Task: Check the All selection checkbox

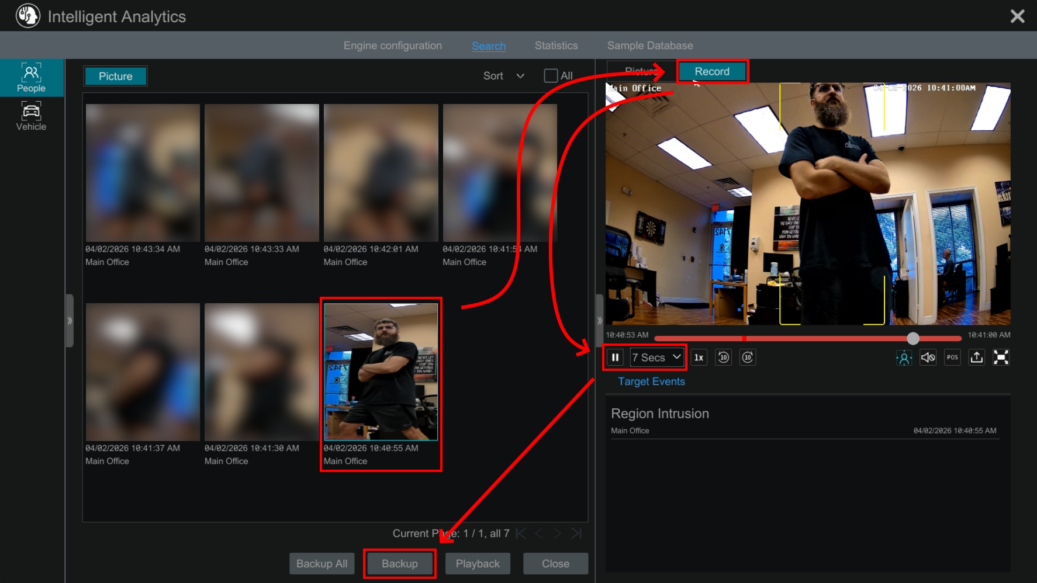Action: pyautogui.click(x=551, y=76)
